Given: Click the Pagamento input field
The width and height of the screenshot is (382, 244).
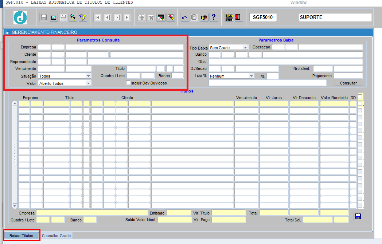Looking at the screenshot, I should 348,76.
